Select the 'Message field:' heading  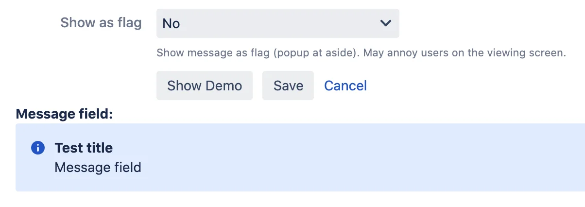[64, 114]
